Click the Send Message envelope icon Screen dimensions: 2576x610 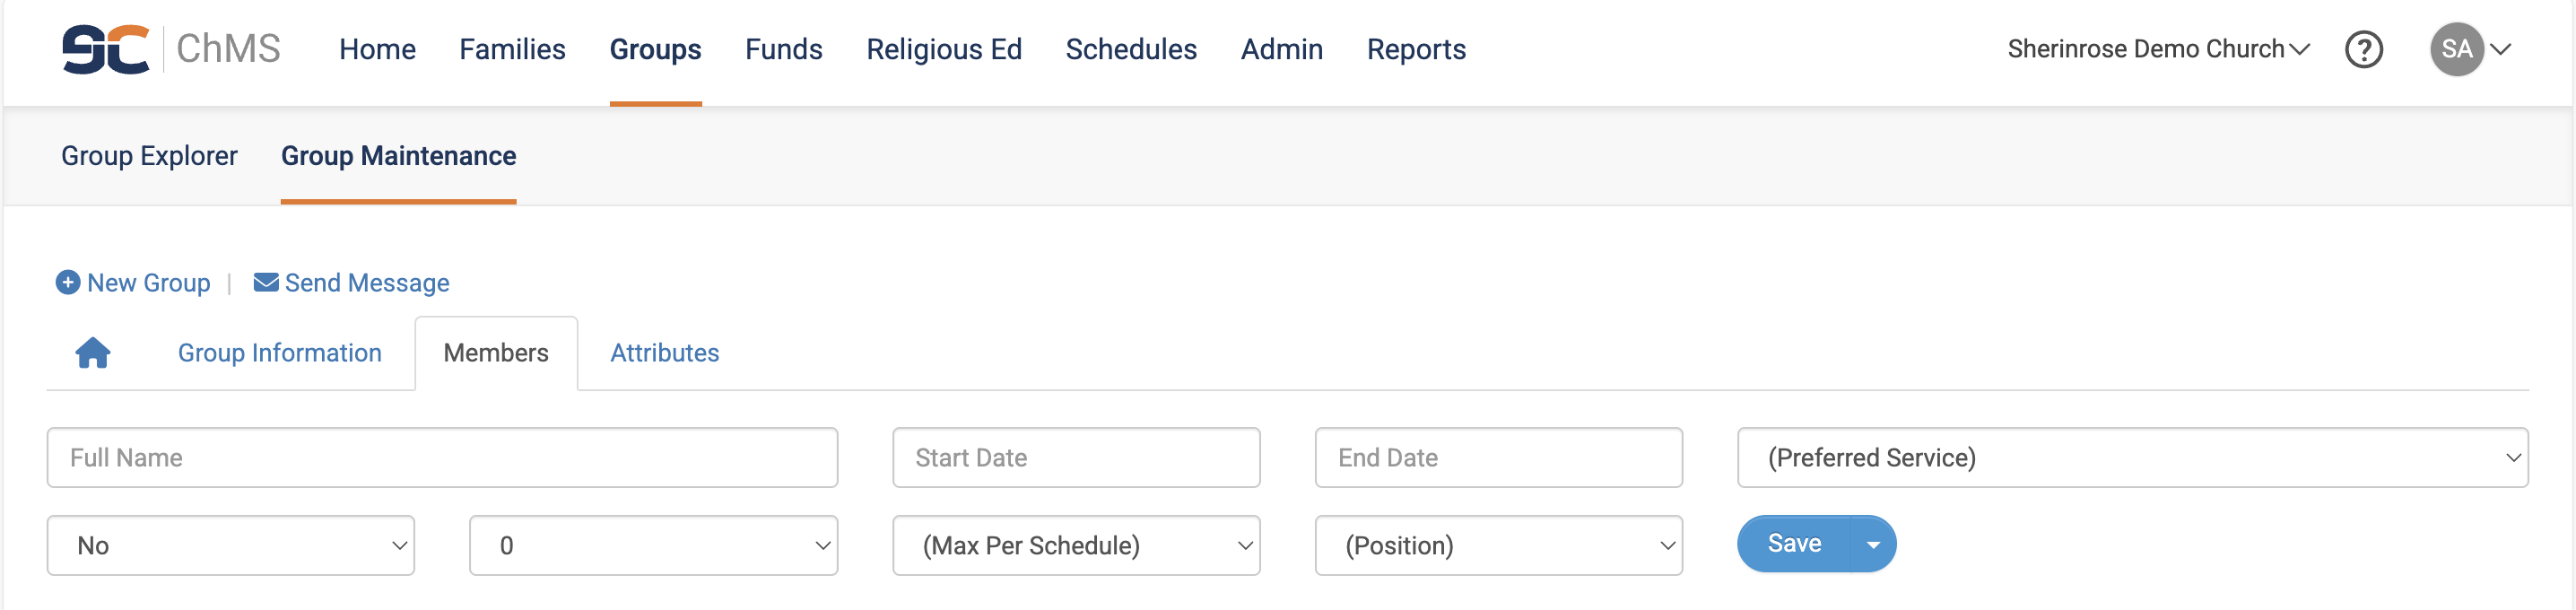click(266, 283)
